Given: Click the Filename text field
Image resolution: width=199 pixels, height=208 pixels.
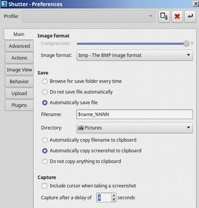Looking at the screenshot, I should click(x=134, y=114).
